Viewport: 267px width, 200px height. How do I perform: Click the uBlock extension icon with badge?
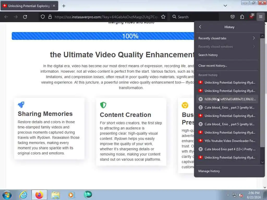pyautogui.click(x=252, y=16)
